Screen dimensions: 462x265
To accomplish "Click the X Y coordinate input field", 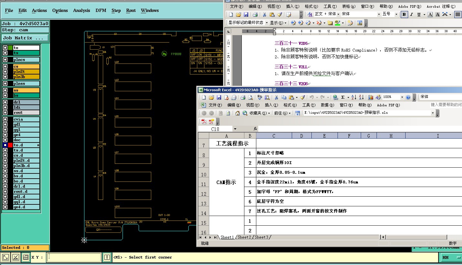I will [x=74, y=257].
